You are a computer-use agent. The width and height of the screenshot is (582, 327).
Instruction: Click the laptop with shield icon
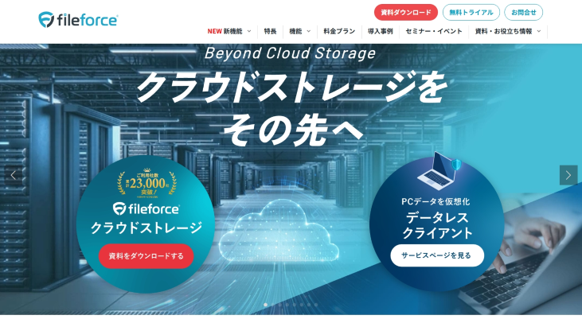click(x=439, y=171)
